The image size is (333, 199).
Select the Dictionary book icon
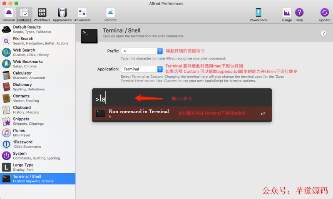(x=6, y=87)
